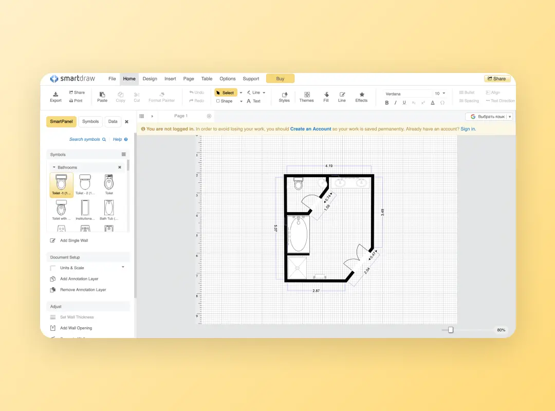Image resolution: width=555 pixels, height=411 pixels.
Task: Click the Paste clipboard icon
Action: click(102, 95)
